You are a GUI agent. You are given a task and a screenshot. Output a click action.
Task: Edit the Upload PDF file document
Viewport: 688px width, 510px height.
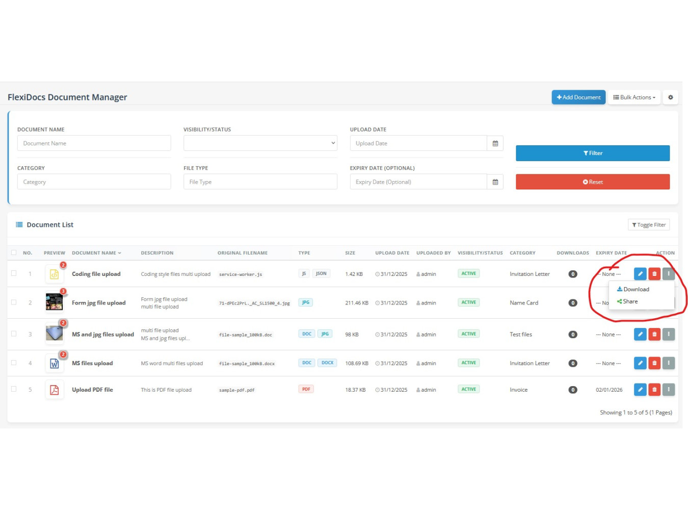(640, 390)
